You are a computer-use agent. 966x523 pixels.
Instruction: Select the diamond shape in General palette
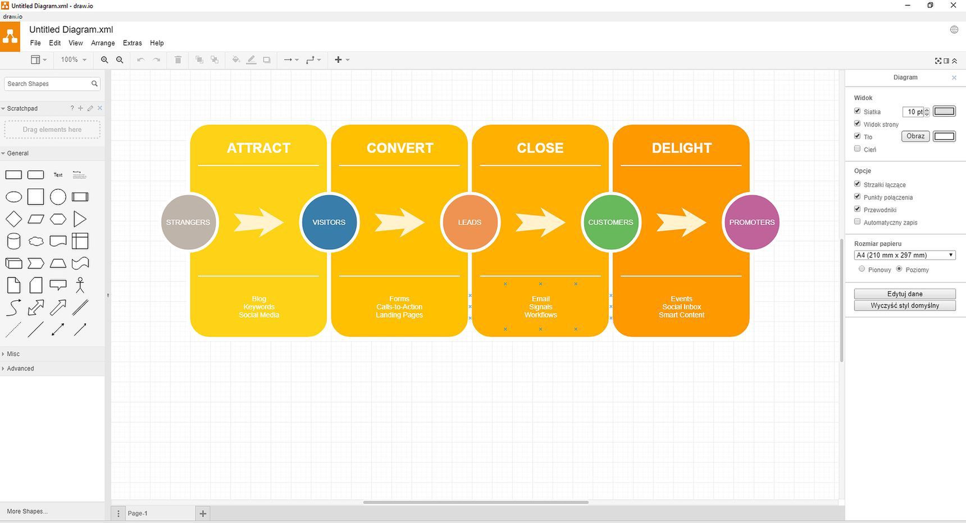(x=13, y=219)
